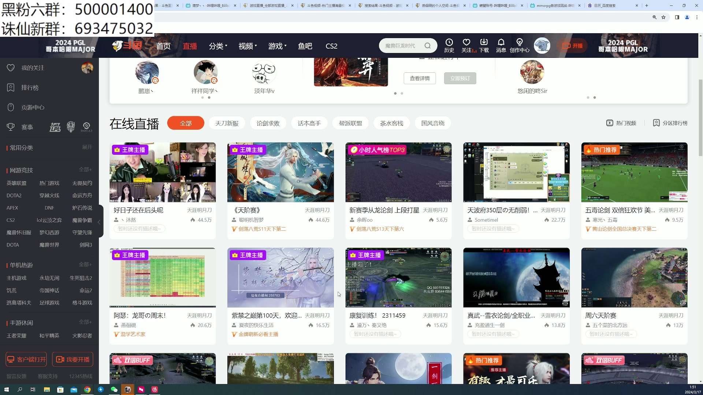Click the 我要开播 button at bottom left
Image resolution: width=703 pixels, height=395 pixels.
pyautogui.click(x=72, y=359)
